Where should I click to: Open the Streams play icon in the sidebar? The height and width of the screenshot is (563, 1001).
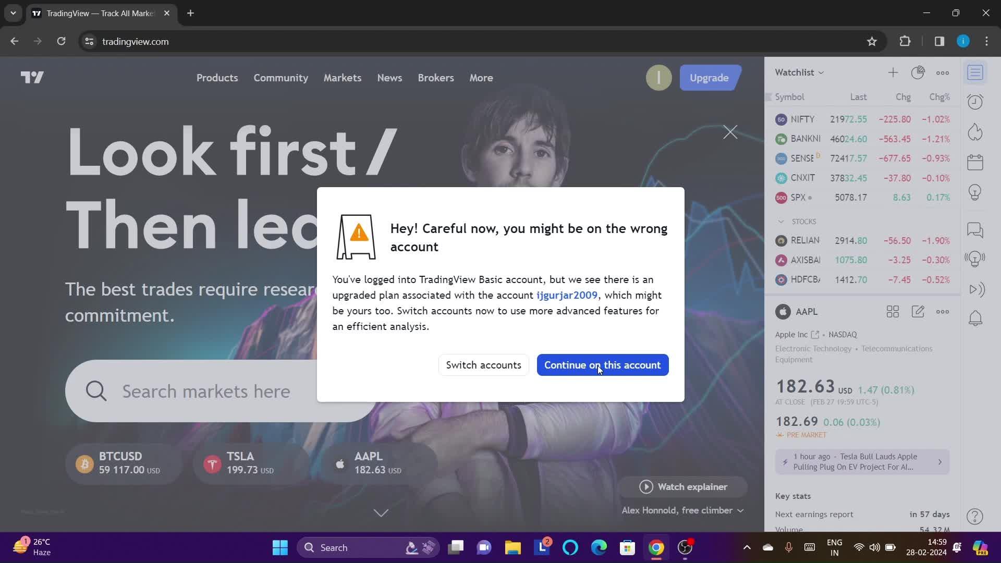(x=976, y=289)
